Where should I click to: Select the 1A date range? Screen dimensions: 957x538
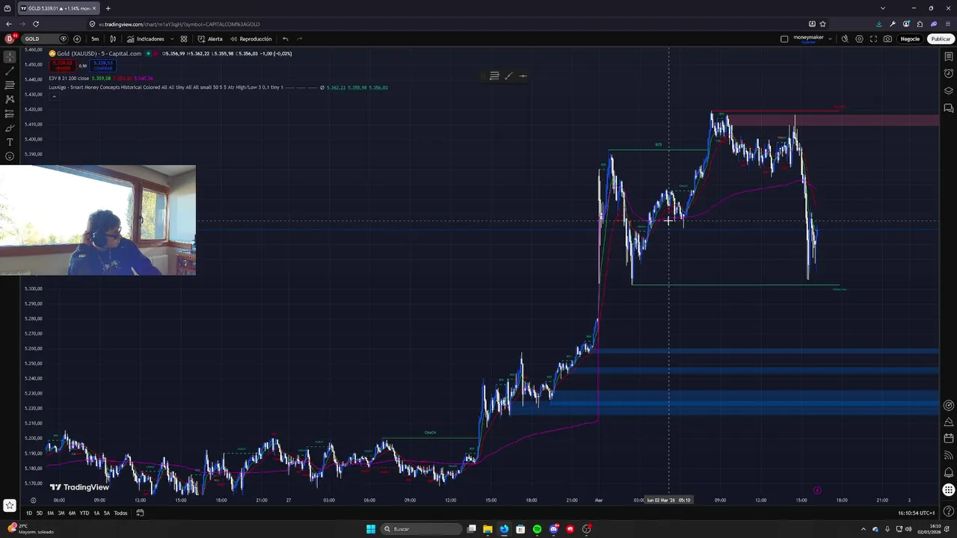click(96, 513)
